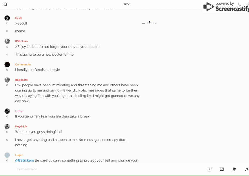Open EksD's avatar picture
The height and width of the screenshot is (176, 249).
click(x=7, y=18)
